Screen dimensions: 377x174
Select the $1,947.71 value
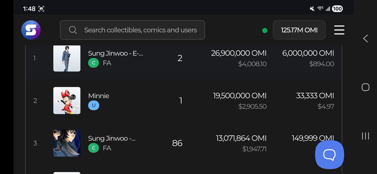click(254, 149)
